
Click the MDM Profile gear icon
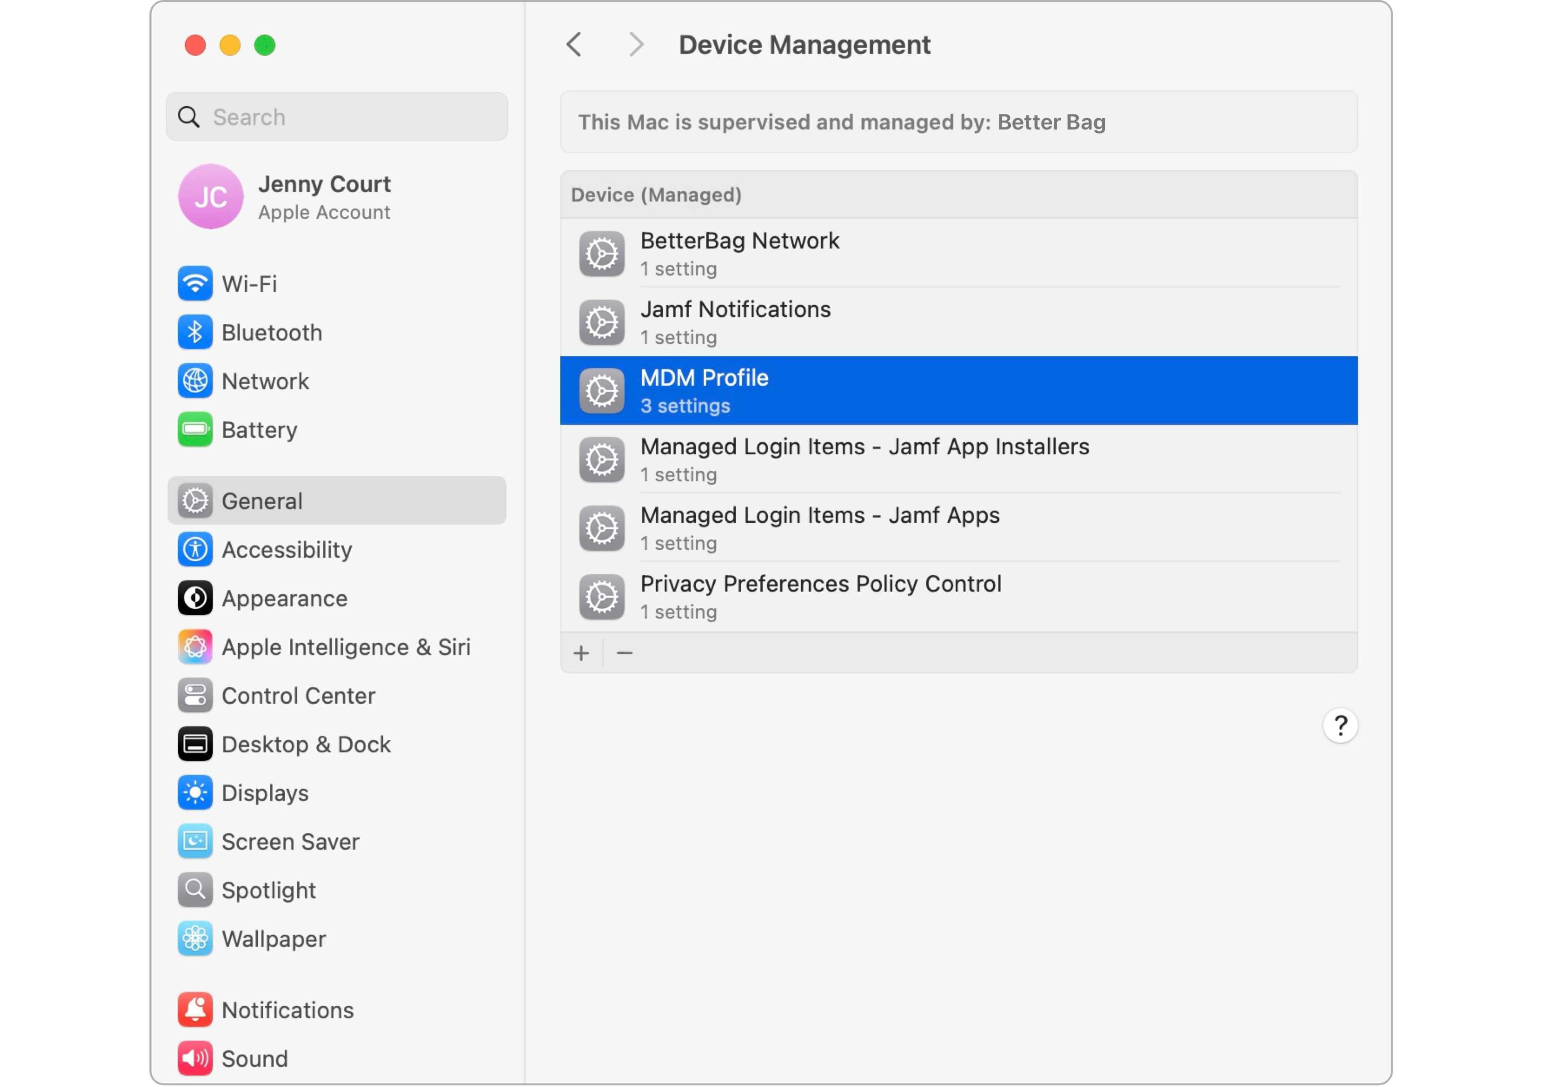(601, 391)
